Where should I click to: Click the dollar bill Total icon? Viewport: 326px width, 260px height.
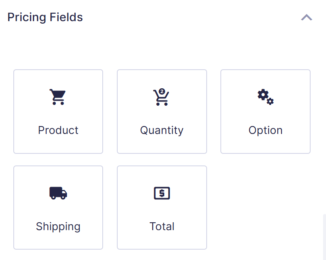(162, 193)
